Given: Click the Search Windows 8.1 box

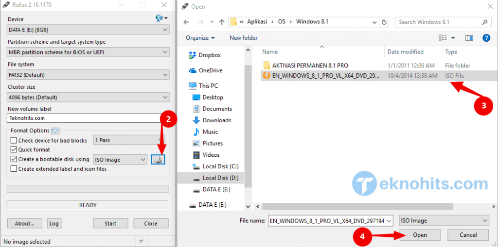Looking at the screenshot, I should click(443, 22).
